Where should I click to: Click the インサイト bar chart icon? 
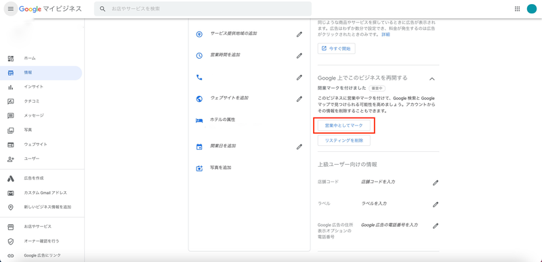click(x=11, y=87)
